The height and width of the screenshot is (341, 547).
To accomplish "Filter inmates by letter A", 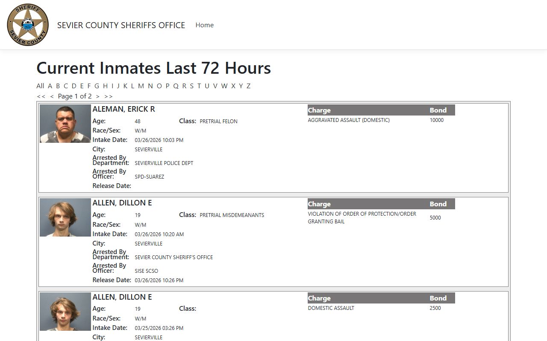I will point(50,86).
